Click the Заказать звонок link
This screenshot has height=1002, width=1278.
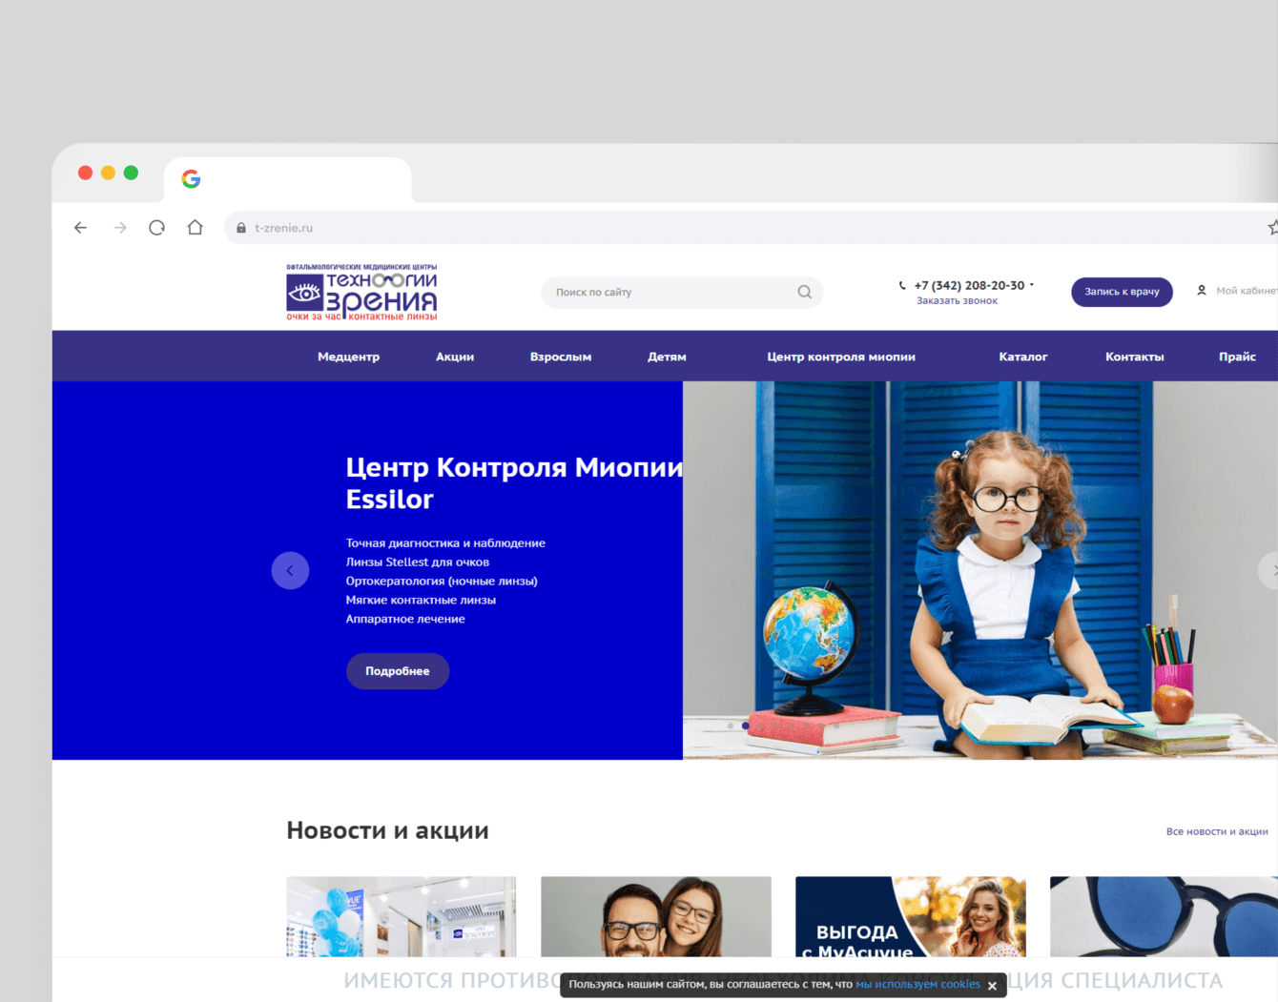point(957,300)
